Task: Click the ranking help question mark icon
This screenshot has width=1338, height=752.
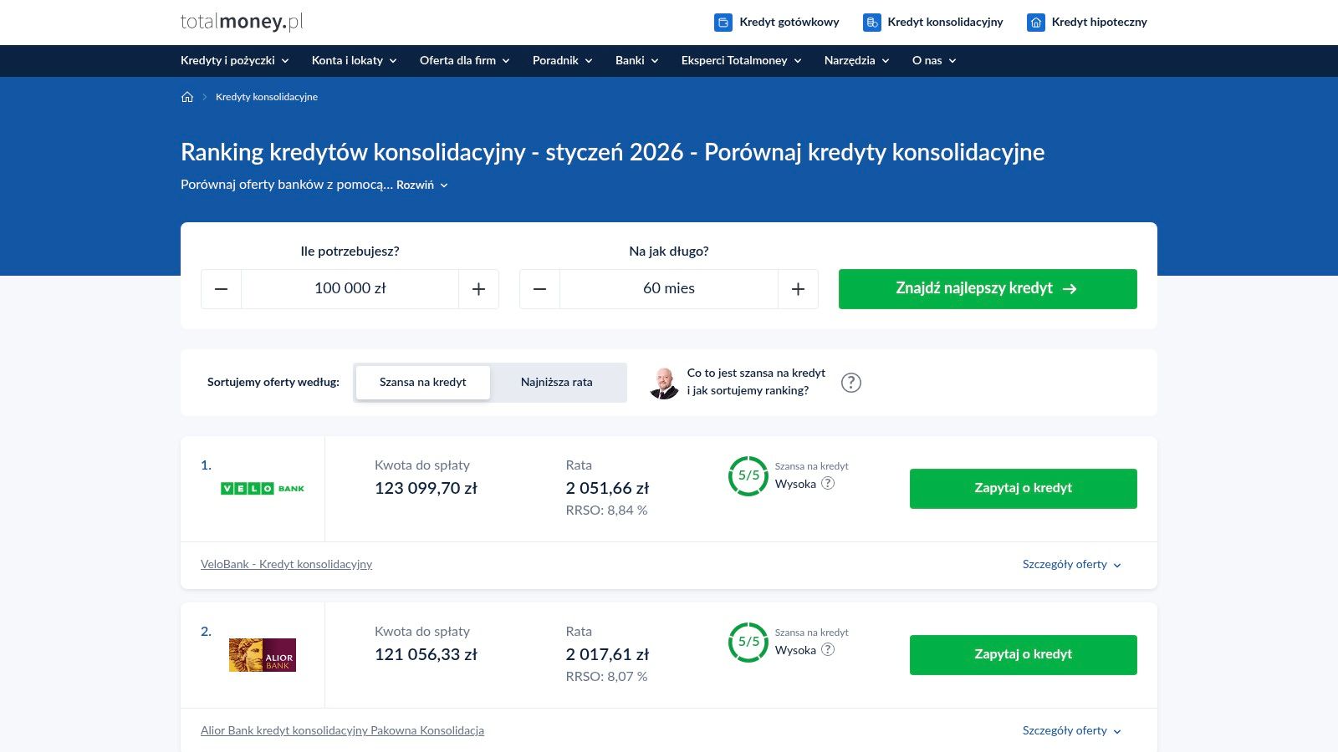Action: coord(850,383)
